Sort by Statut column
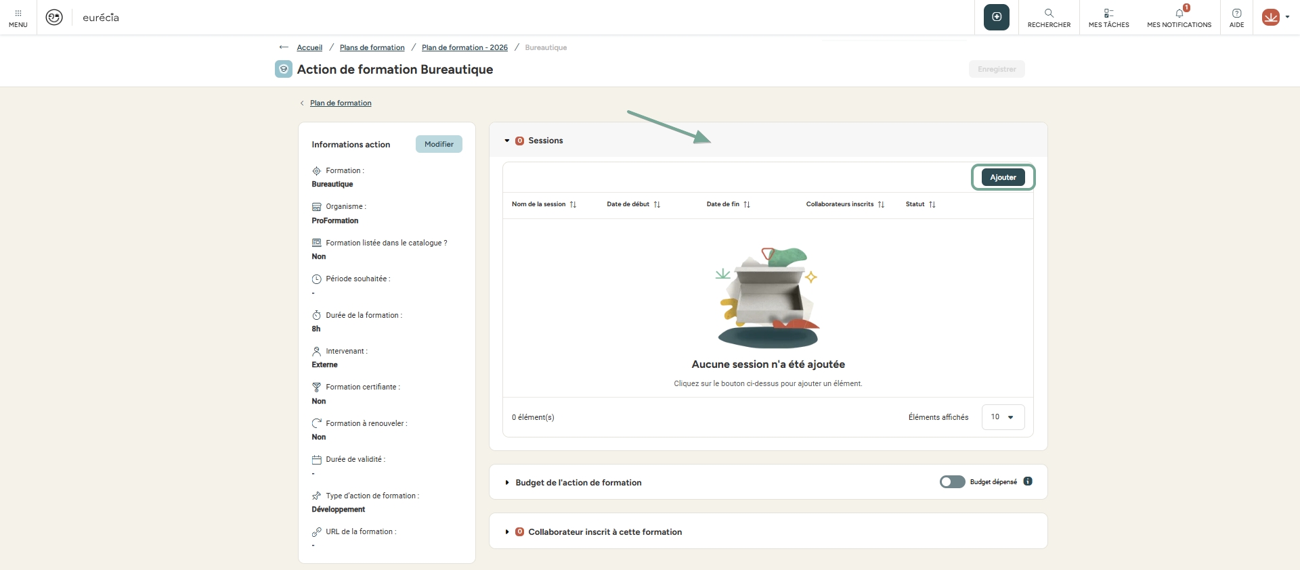1300x570 pixels. coord(932,204)
